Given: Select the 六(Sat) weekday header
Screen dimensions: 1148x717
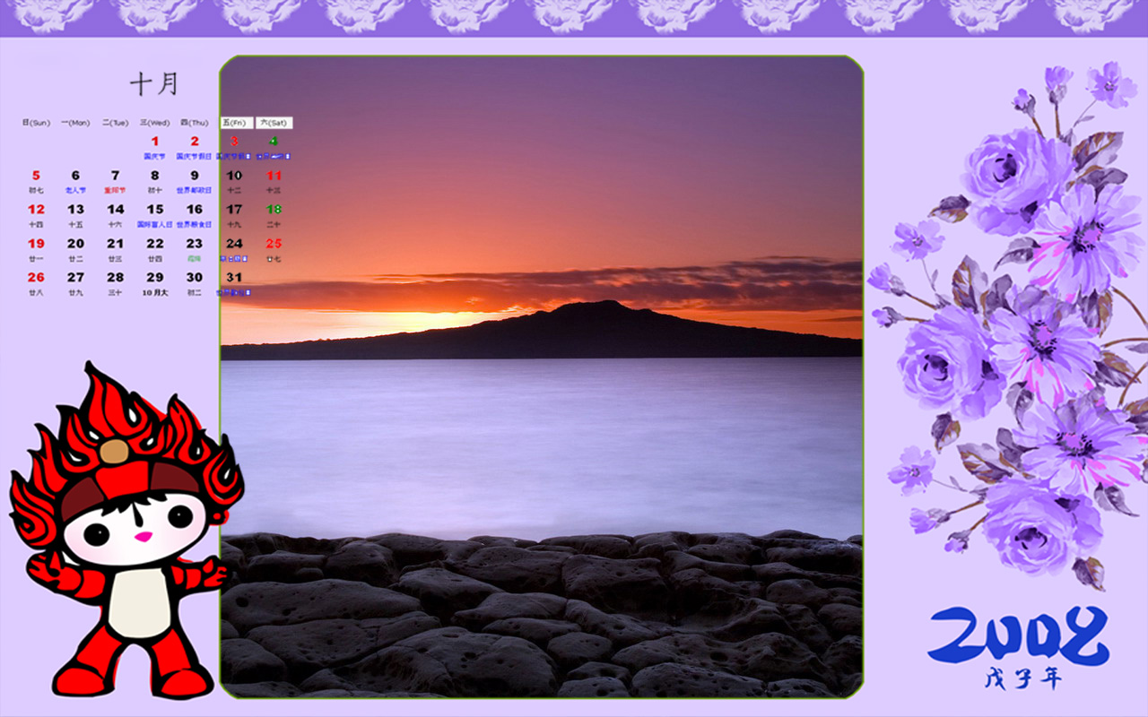Looking at the screenshot, I should point(274,123).
